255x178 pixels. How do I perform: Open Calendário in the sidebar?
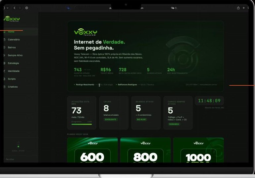point(21,40)
